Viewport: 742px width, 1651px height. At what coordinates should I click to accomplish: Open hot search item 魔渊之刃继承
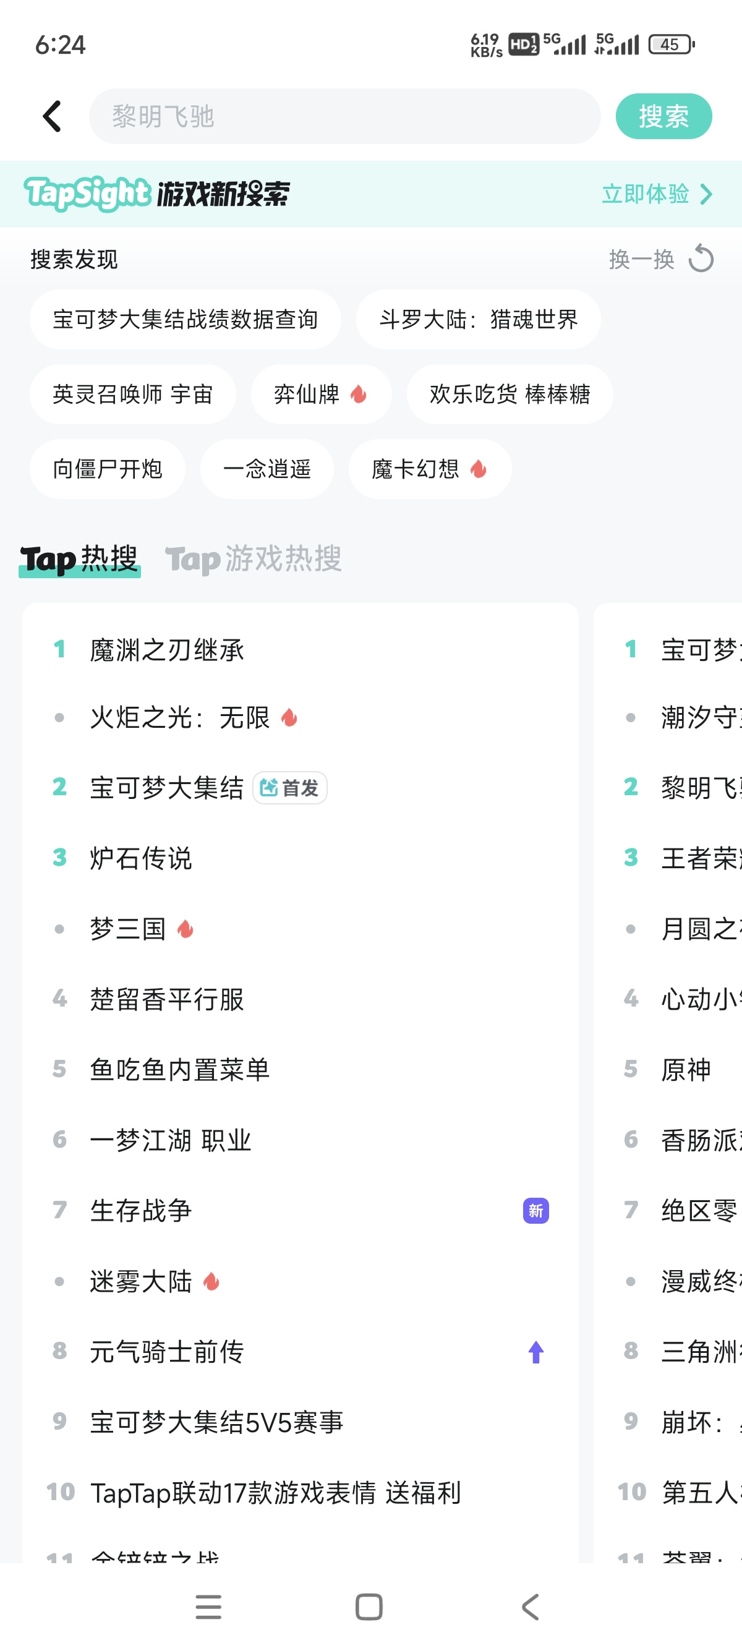click(x=300, y=649)
